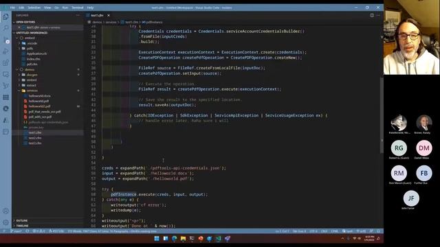
Task: Open index.cfm in file tree
Action: (x=33, y=59)
